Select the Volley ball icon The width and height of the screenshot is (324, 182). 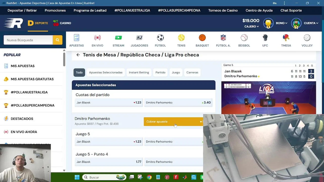click(x=307, y=38)
